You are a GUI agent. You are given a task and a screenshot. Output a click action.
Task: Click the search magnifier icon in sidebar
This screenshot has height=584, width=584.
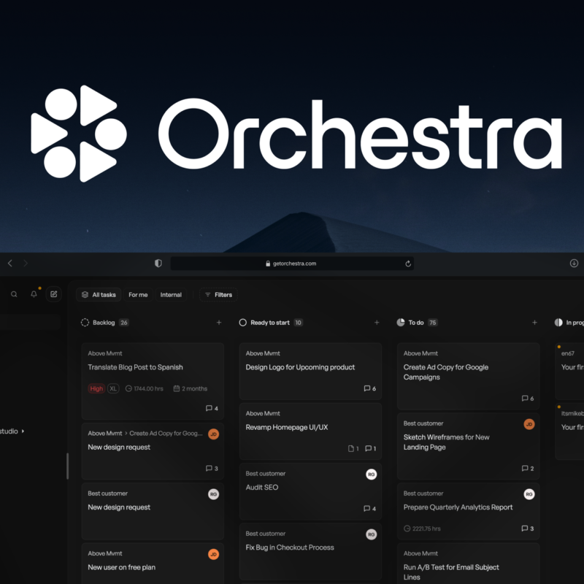click(14, 295)
